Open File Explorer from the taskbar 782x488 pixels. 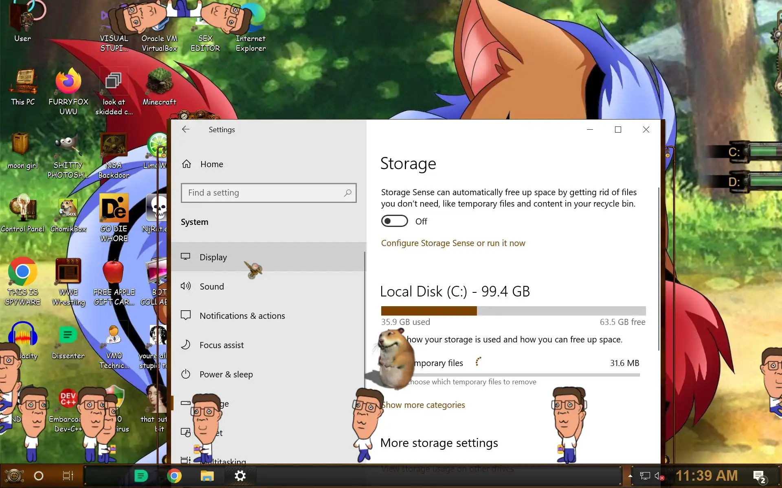coord(207,475)
